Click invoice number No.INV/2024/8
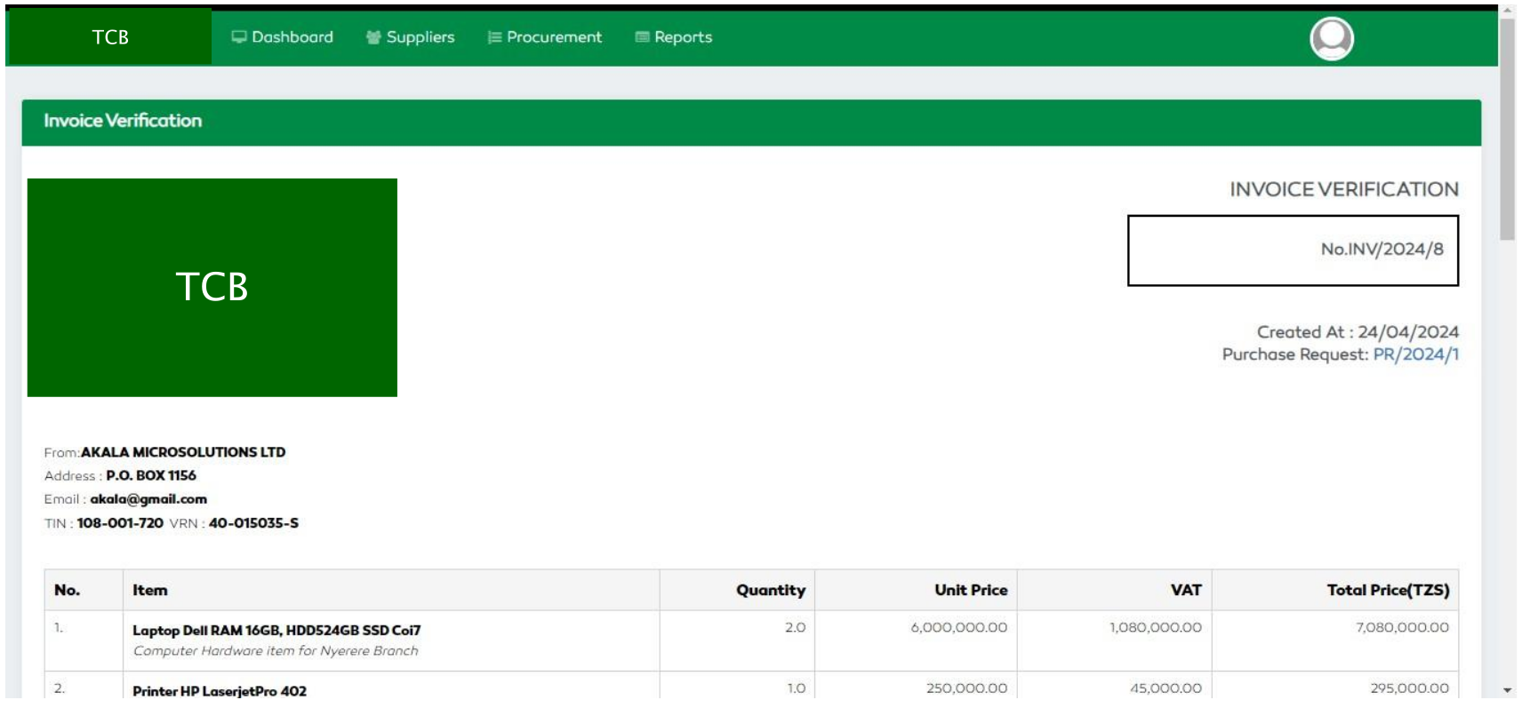This screenshot has height=708, width=1522. [1382, 250]
